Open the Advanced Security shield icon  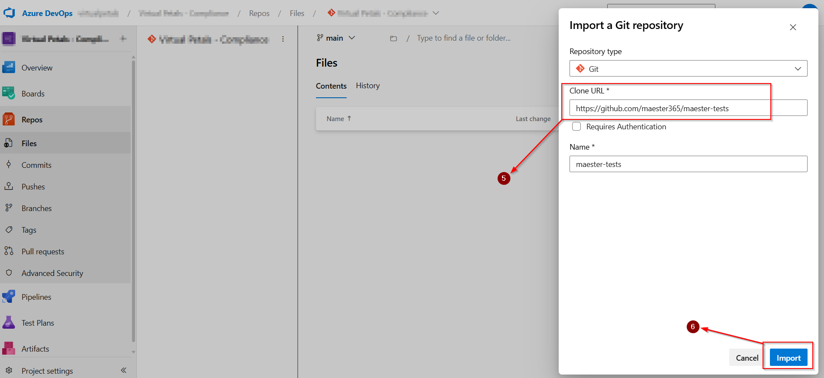coord(8,273)
